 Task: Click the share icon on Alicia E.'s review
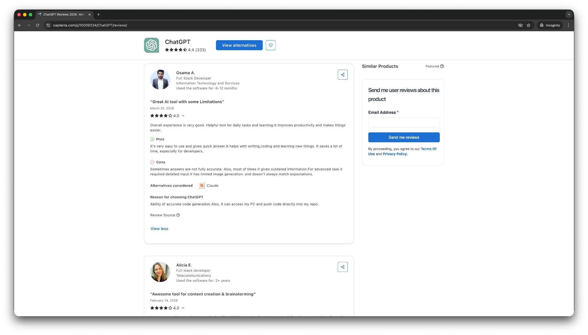point(343,267)
